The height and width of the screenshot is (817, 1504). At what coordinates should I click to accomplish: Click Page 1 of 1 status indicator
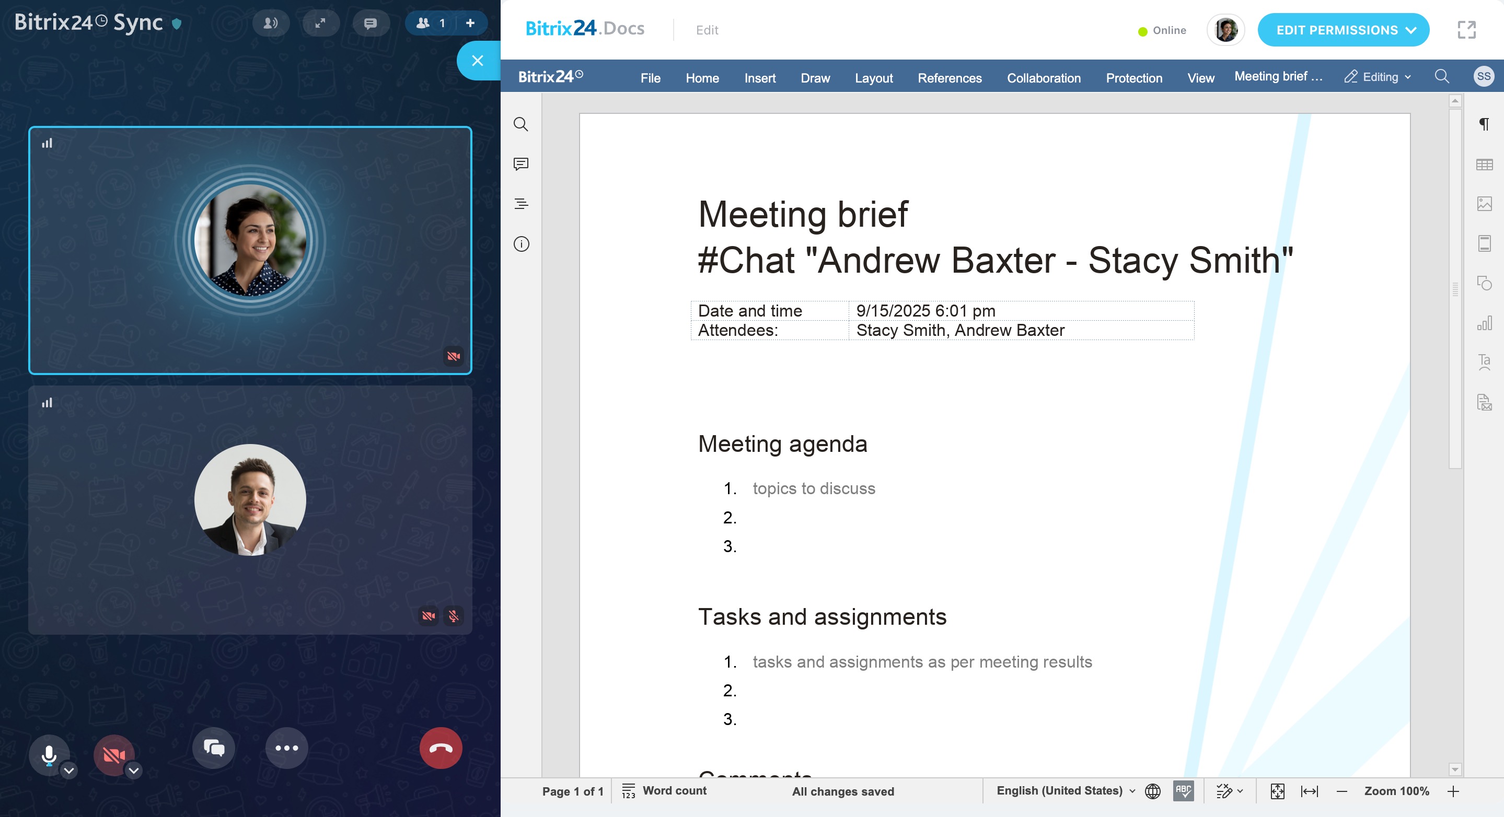572,791
